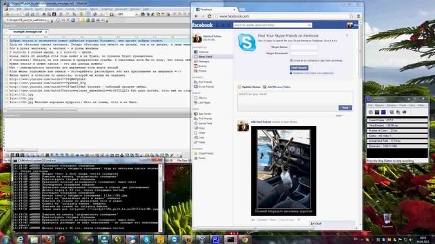
Task: Open the Sort dropdown above the feed
Action: click(x=340, y=116)
